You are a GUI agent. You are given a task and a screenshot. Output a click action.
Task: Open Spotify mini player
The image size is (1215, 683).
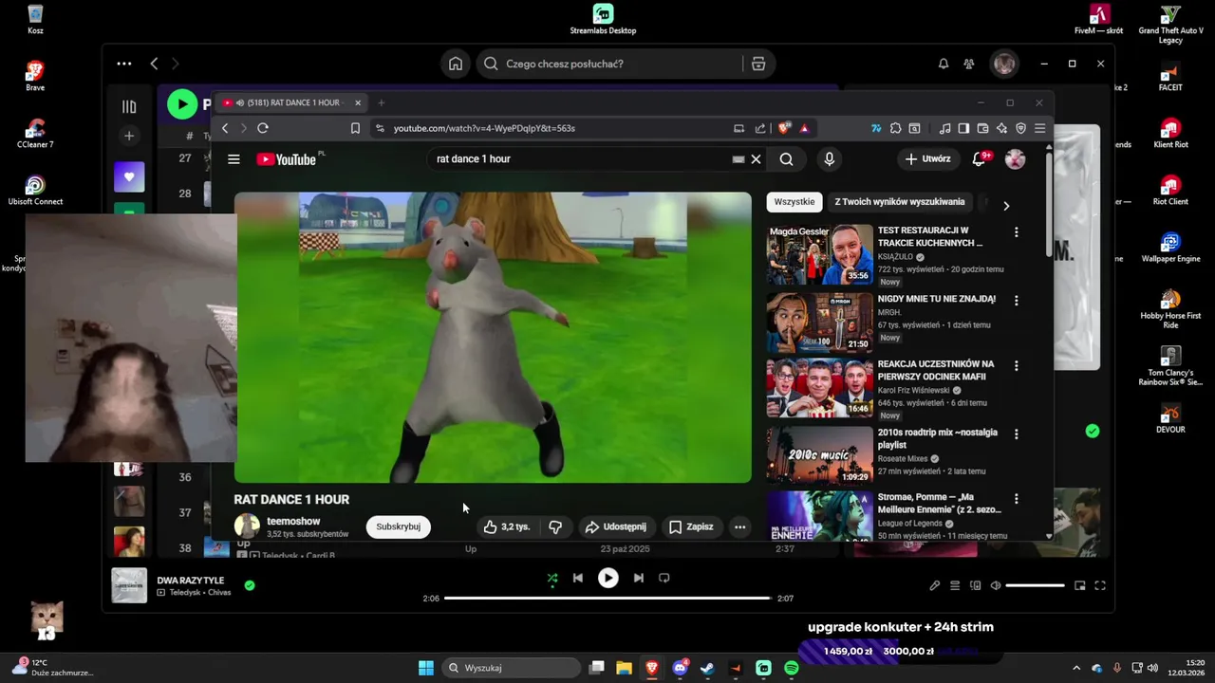1079,586
